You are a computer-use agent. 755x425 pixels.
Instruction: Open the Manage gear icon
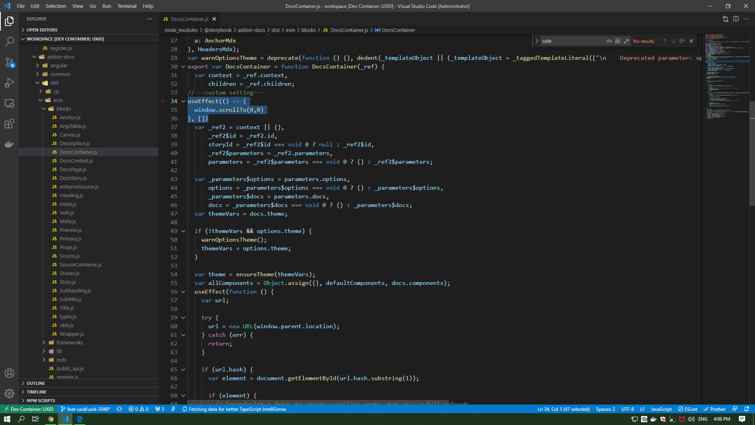tap(9, 393)
